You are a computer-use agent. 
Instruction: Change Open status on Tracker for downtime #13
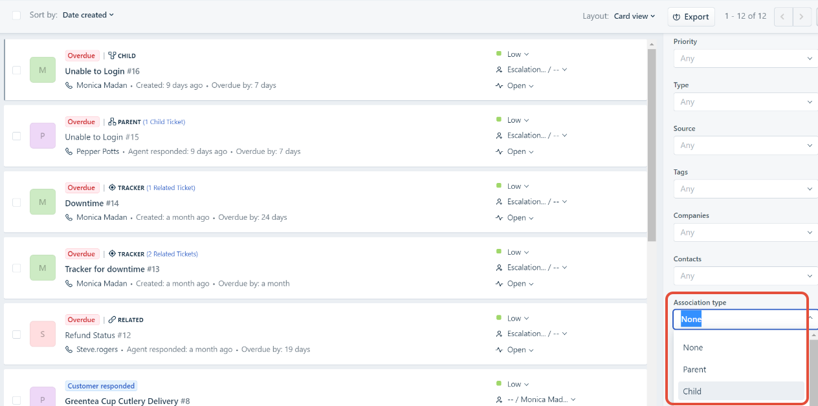tap(520, 283)
